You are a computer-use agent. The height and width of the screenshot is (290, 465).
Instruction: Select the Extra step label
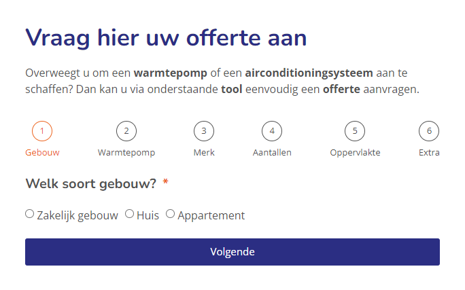tap(429, 153)
